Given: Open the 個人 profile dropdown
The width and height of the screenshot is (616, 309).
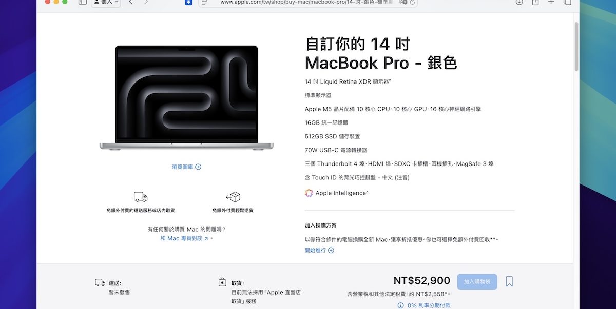Looking at the screenshot, I should (106, 2).
